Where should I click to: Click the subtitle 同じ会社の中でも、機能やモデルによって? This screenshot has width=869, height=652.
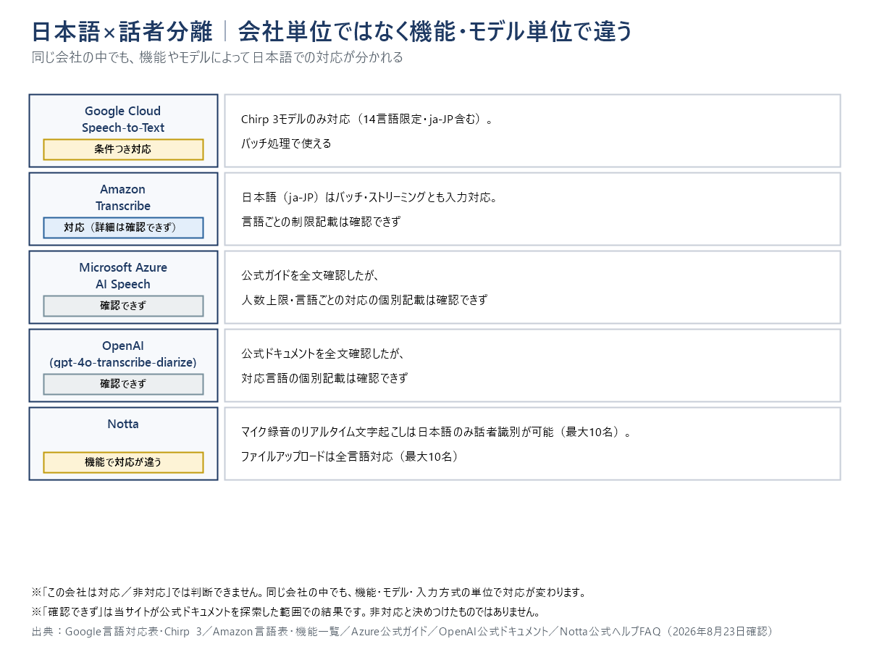coord(217,57)
